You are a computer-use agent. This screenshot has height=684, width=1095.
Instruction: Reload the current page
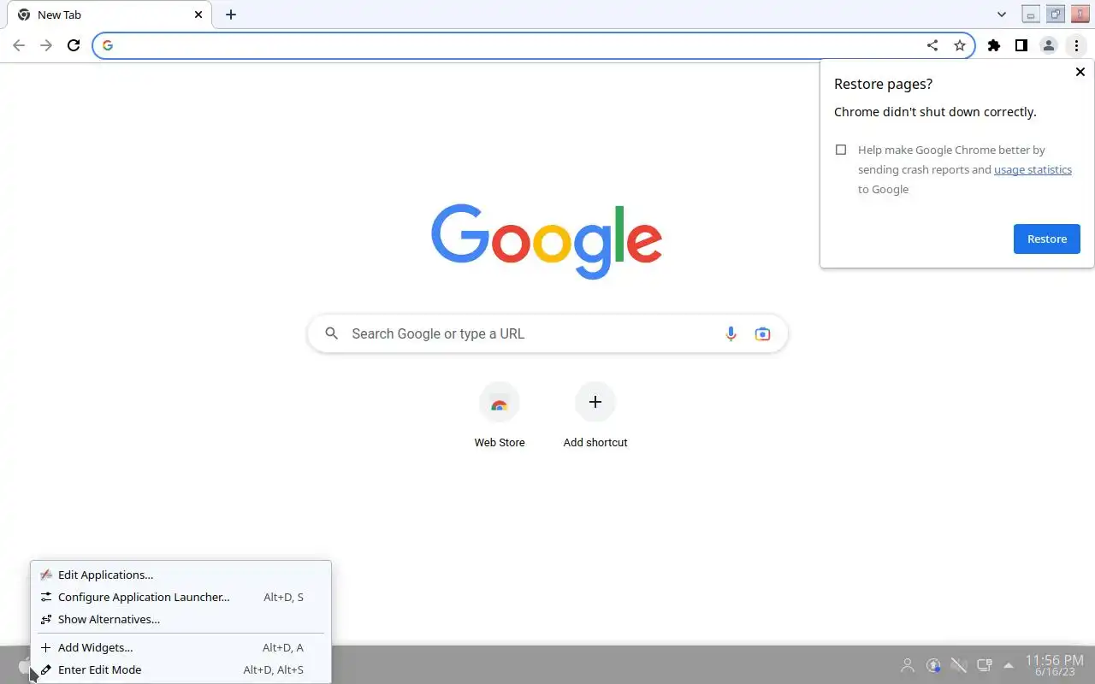pyautogui.click(x=74, y=45)
